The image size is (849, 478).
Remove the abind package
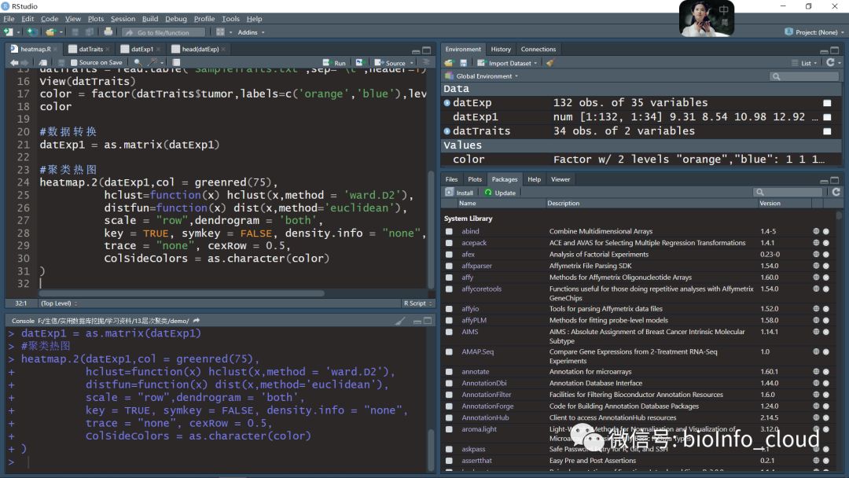click(825, 231)
